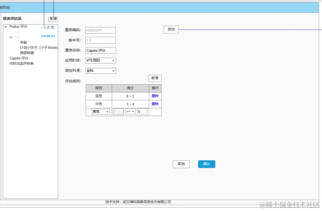Click 删除 link in version 1.1 row

(48, 36)
